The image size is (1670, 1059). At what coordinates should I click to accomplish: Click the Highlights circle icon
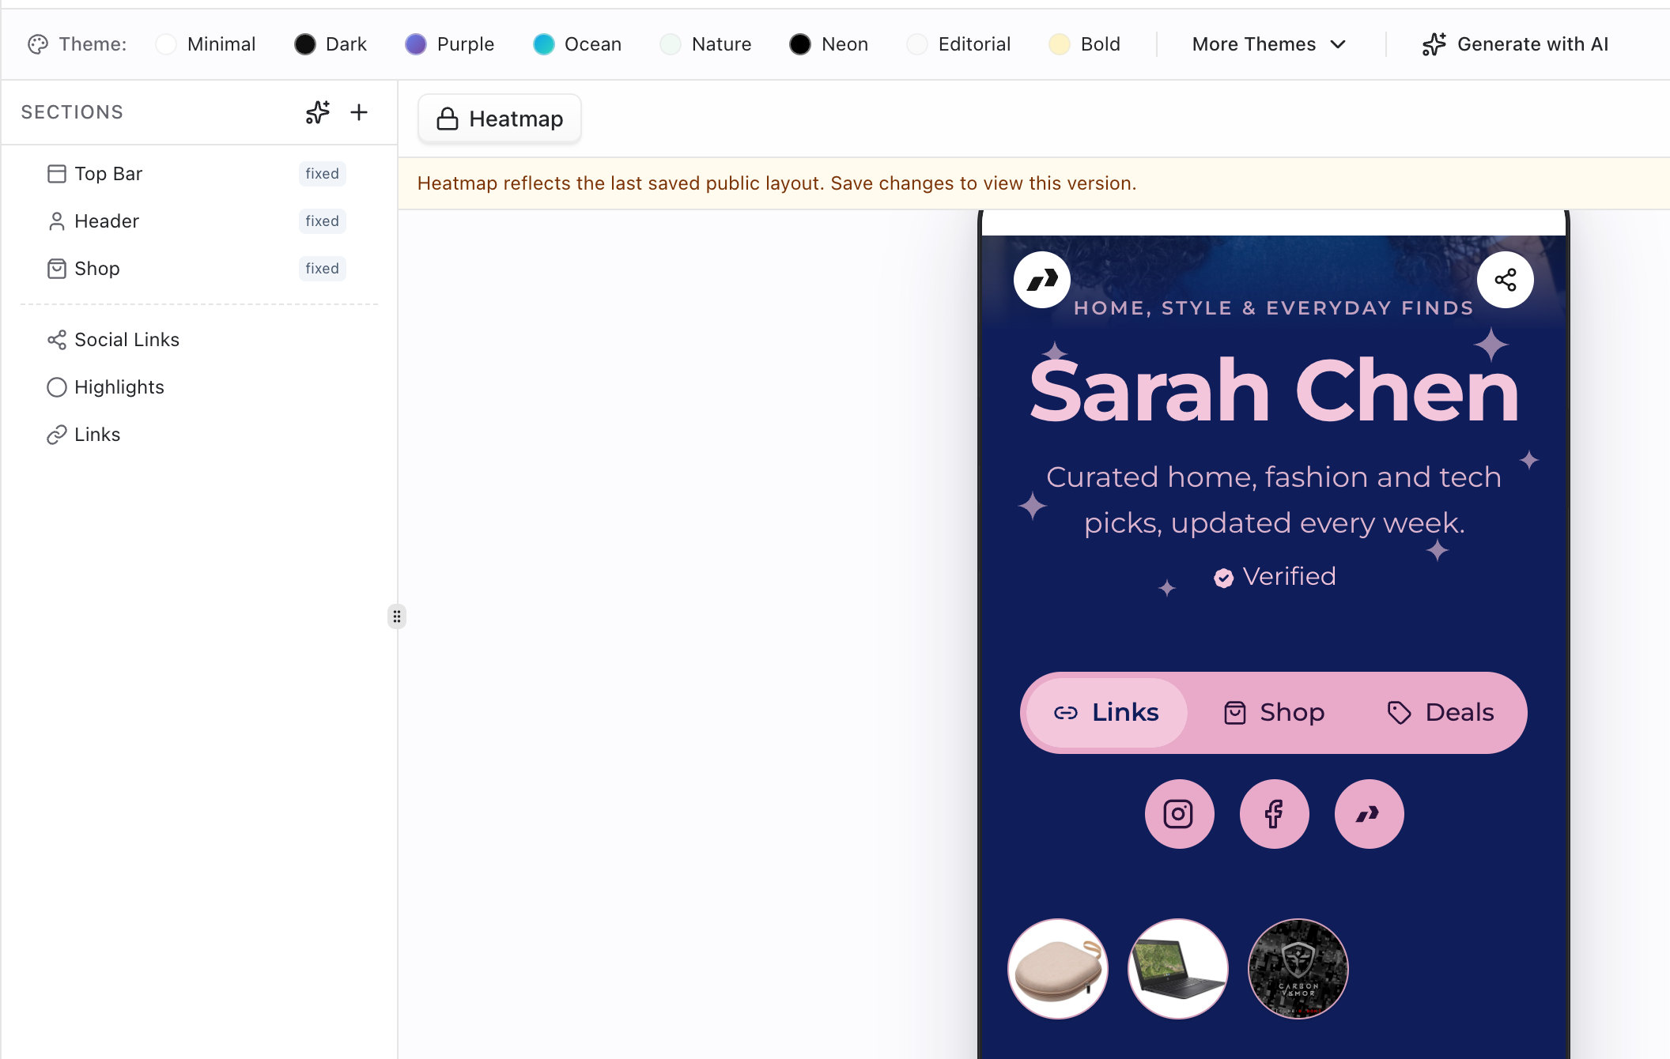click(56, 387)
